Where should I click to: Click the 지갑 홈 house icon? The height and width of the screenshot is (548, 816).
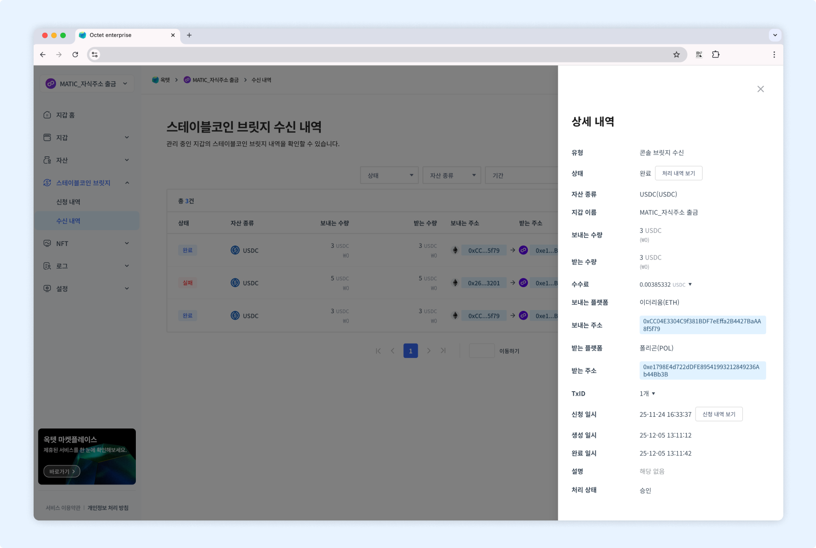click(x=47, y=115)
